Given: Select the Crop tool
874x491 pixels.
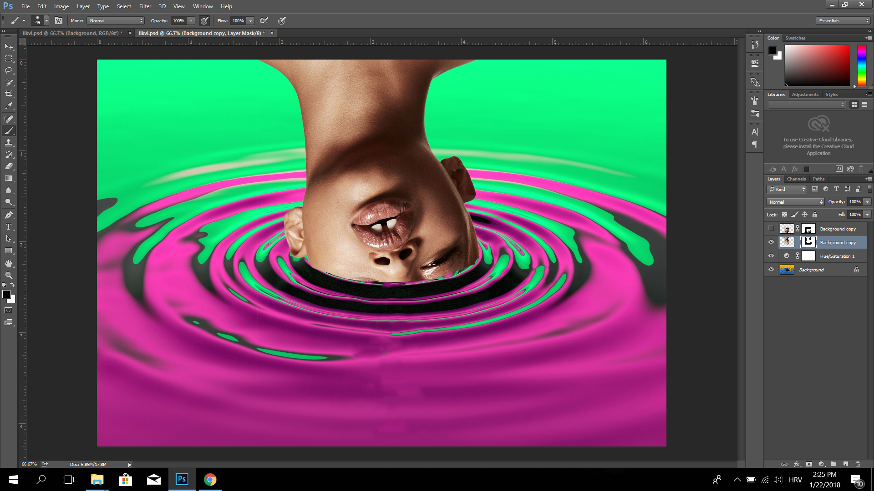Looking at the screenshot, I should tap(9, 94).
